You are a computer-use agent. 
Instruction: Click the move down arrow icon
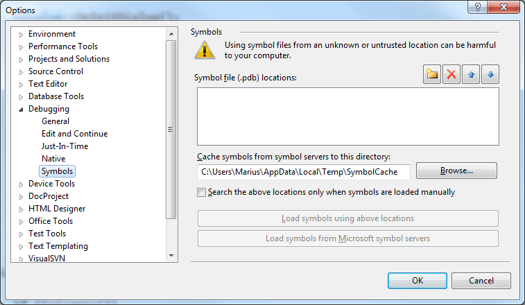491,76
